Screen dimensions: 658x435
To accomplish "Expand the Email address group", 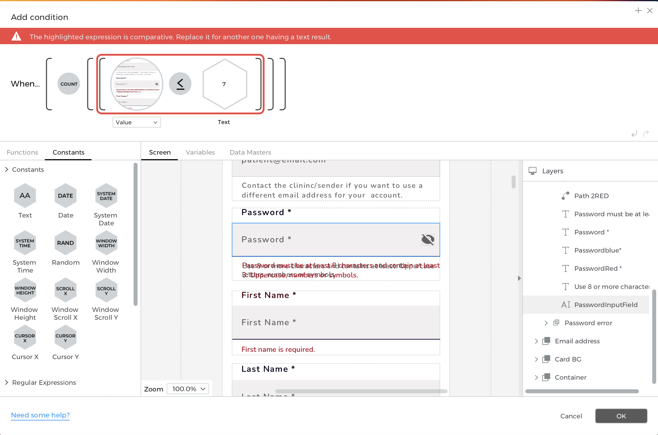I will [x=536, y=341].
